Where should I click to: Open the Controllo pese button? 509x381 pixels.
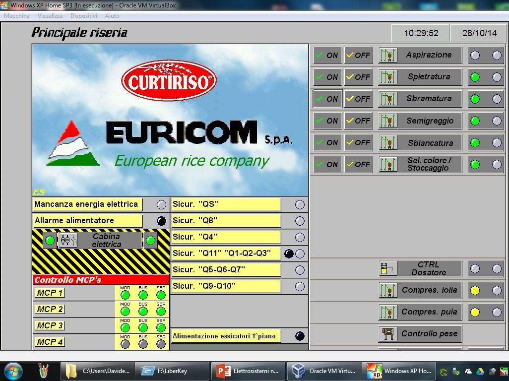[420, 334]
